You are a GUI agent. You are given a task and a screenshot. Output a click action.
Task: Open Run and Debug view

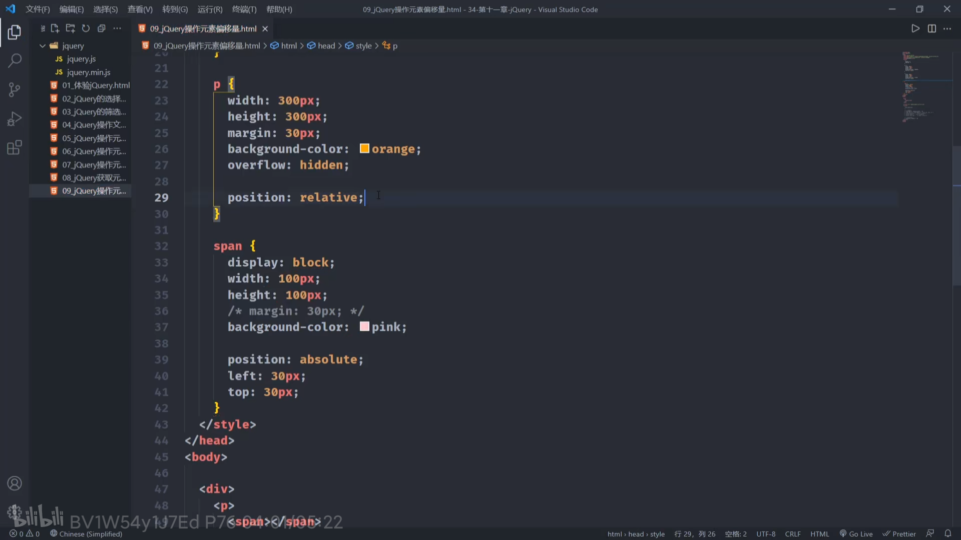pos(15,119)
